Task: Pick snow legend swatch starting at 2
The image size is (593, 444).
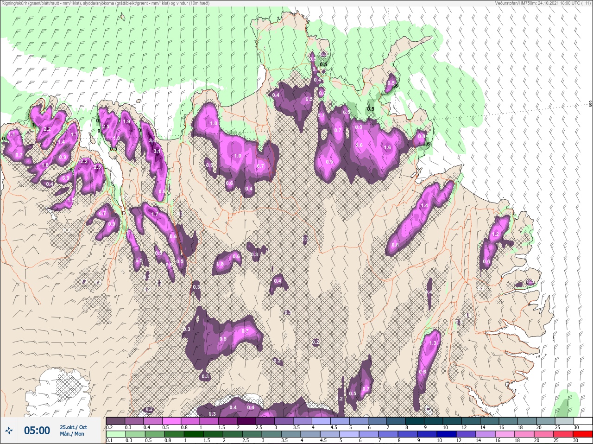Action: (246, 421)
